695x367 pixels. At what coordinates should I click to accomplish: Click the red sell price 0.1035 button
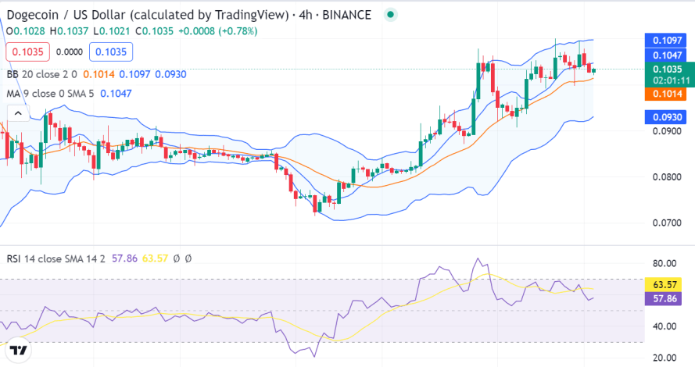(27, 52)
